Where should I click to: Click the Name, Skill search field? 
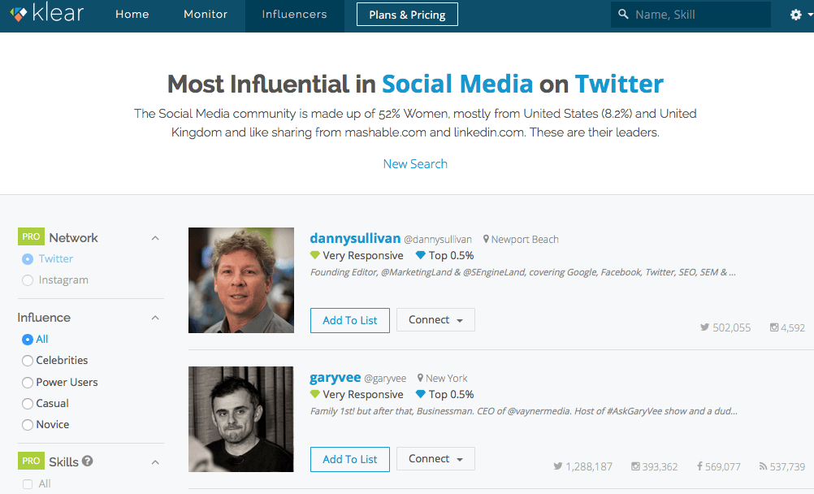pos(699,15)
